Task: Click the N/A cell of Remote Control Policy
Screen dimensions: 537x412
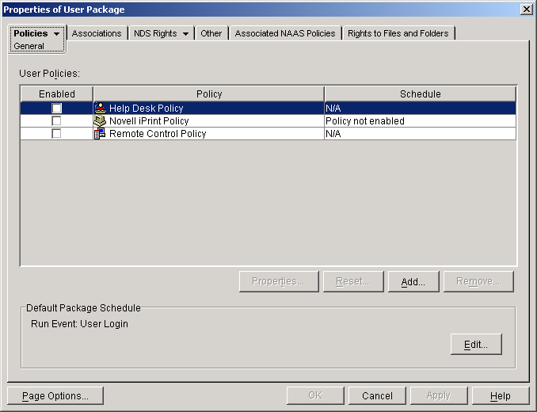Action: pyautogui.click(x=420, y=134)
